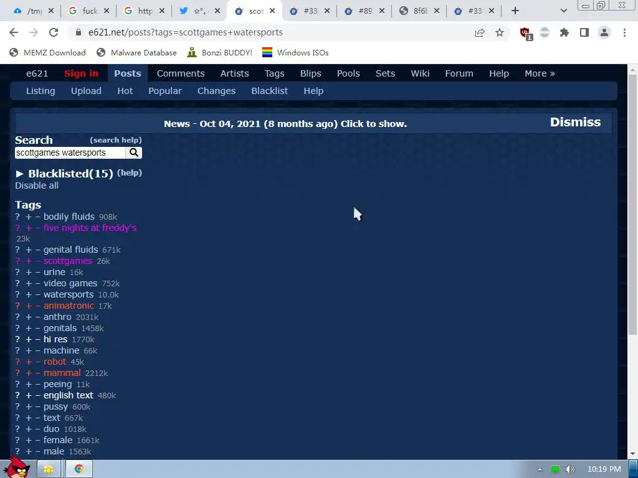Open the Windows ISOs bookmark
Screen dimensions: 638x478
point(295,52)
